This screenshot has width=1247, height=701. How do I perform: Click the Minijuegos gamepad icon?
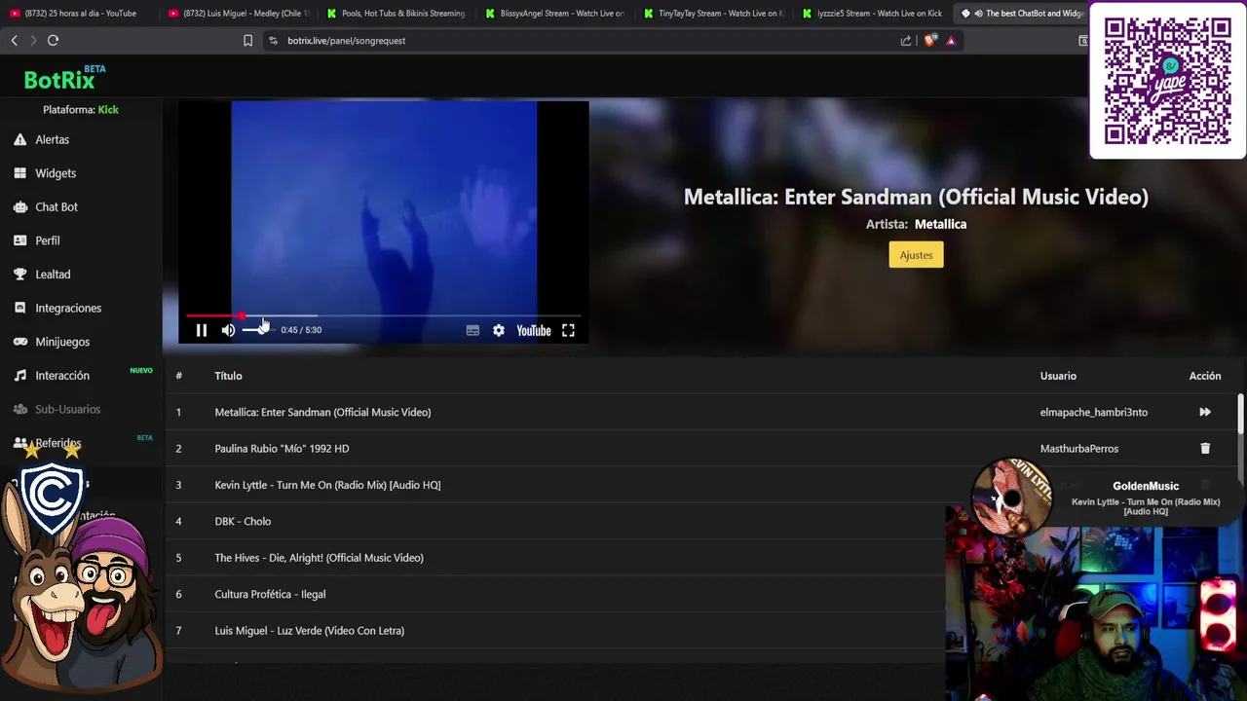(x=19, y=342)
